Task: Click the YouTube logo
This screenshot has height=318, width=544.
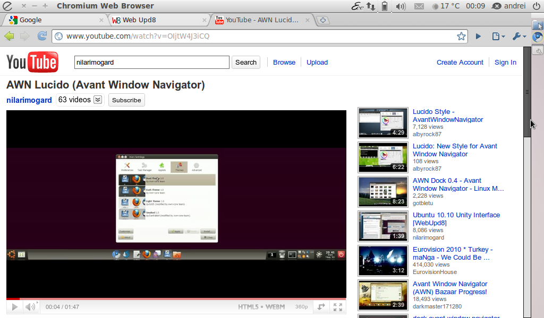Action: [x=32, y=63]
